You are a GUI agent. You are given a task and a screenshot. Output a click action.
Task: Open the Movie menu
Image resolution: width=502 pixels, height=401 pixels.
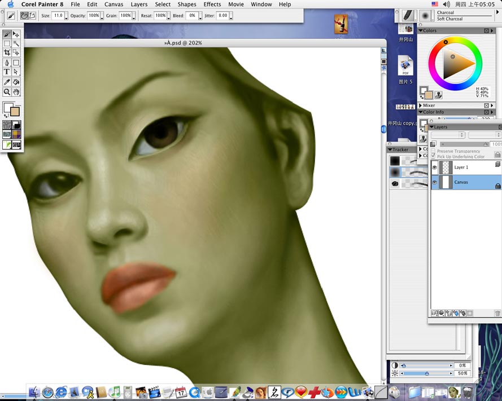click(236, 4)
